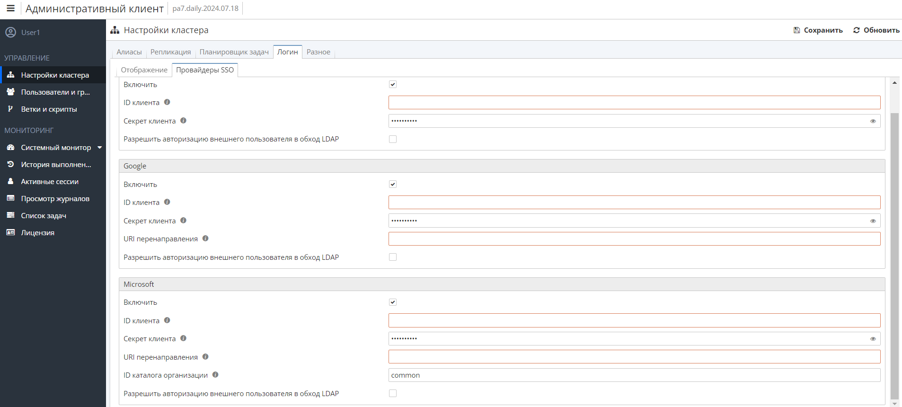Show info for Google URI перенаправления
Image resolution: width=902 pixels, height=407 pixels.
tap(205, 239)
